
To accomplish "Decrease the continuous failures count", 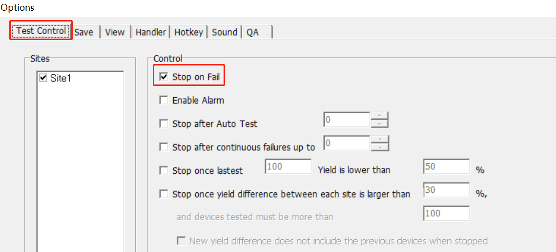I will (379, 147).
